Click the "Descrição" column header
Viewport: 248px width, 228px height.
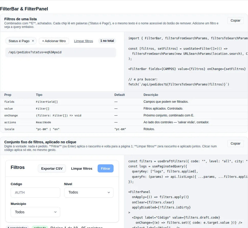pyautogui.click(x=151, y=95)
